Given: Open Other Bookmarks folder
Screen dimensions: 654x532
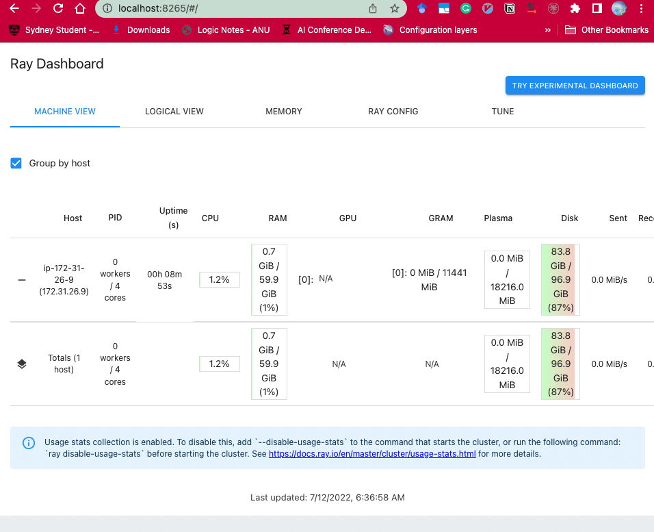Looking at the screenshot, I should pyautogui.click(x=607, y=30).
